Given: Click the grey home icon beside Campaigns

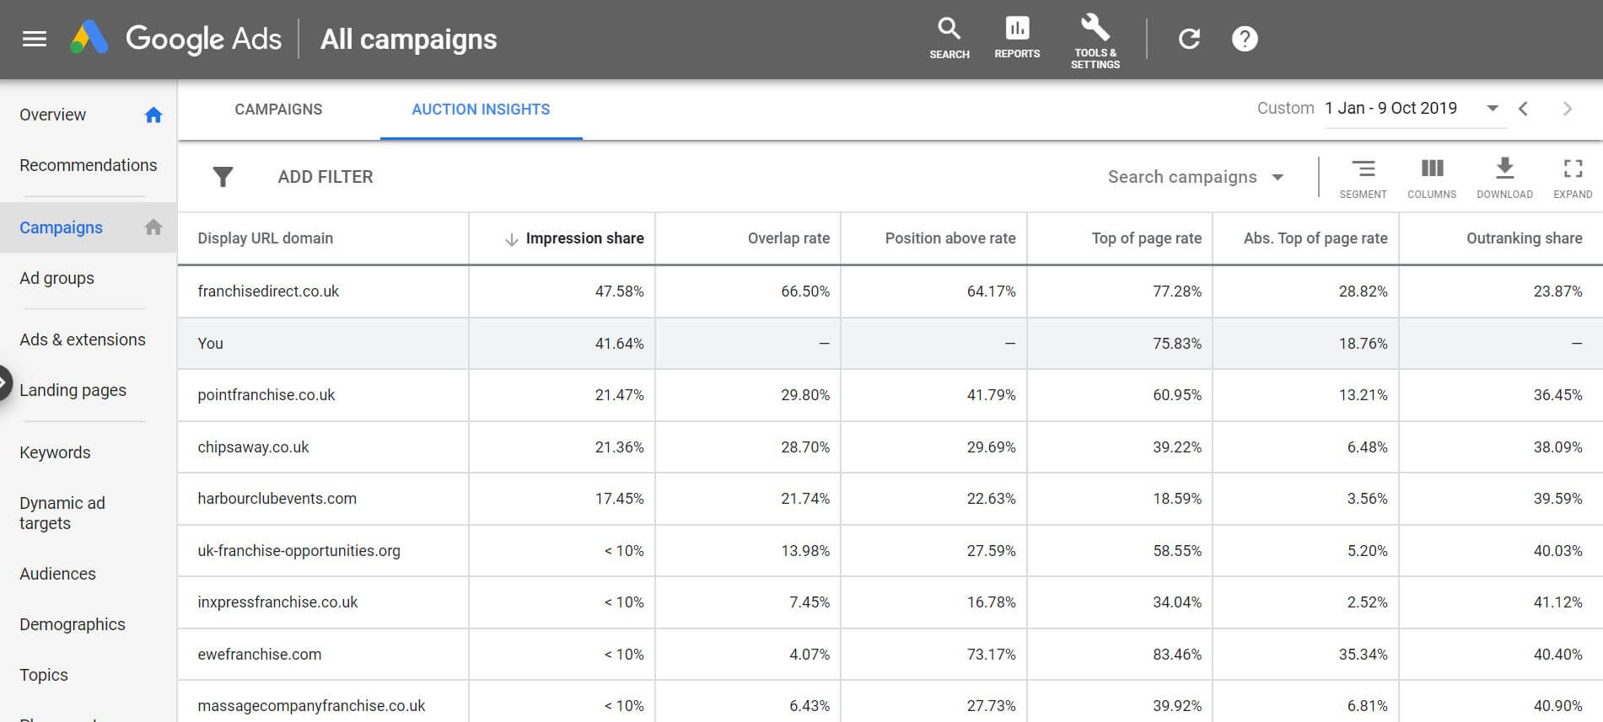Looking at the screenshot, I should [x=153, y=227].
